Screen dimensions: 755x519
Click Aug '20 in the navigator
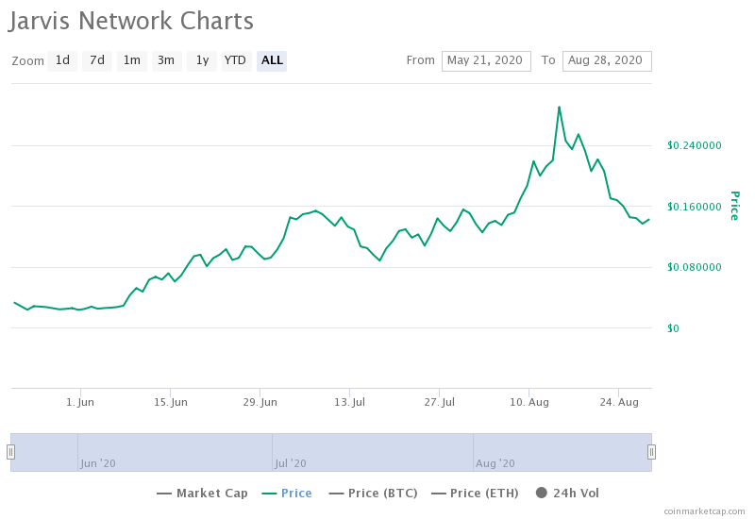pos(495,463)
